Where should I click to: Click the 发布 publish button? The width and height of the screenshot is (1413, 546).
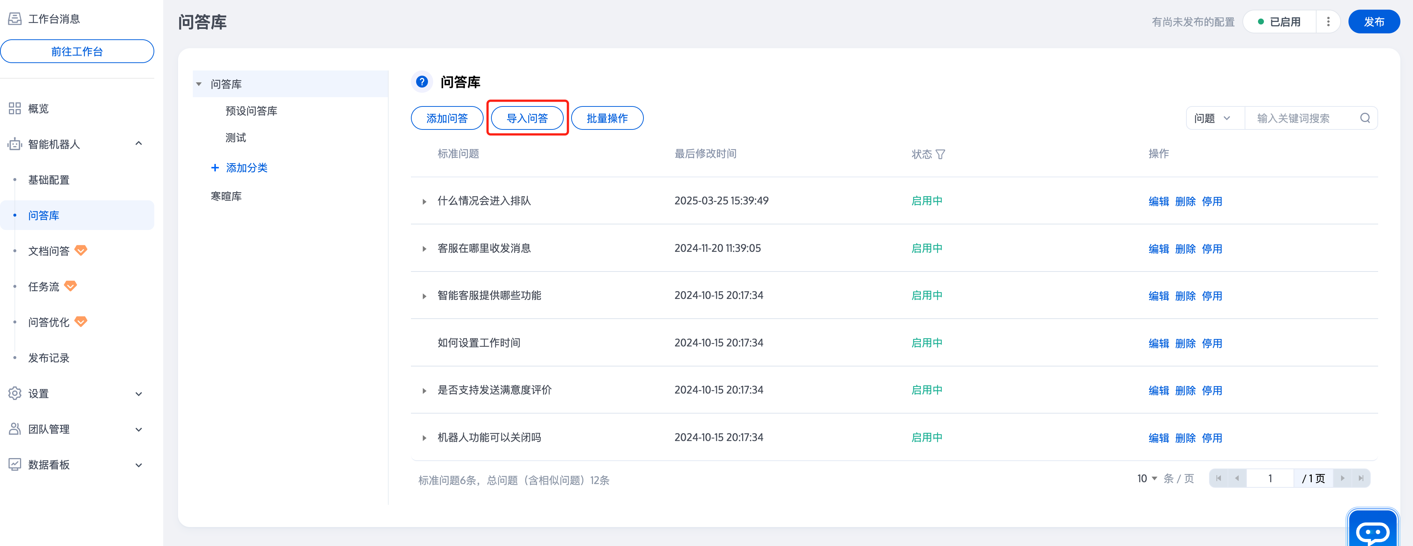1374,22
